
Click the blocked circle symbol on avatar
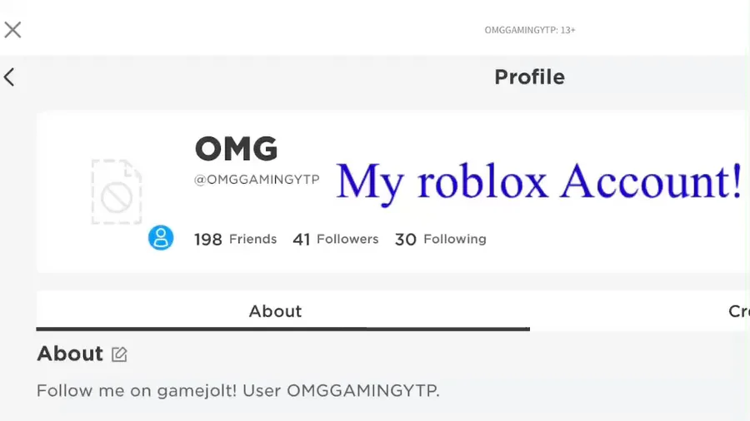(117, 199)
